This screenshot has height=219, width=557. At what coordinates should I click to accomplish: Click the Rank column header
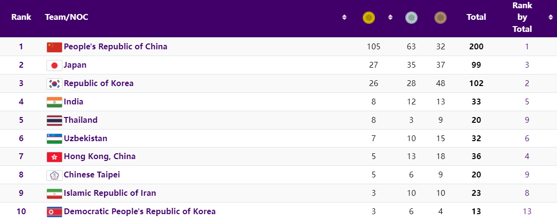[x=21, y=17]
